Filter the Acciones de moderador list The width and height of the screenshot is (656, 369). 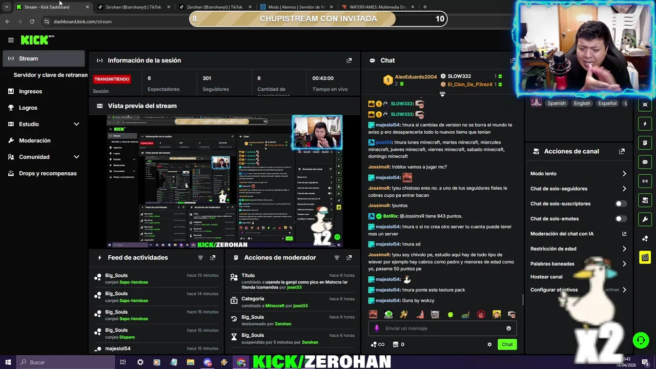pos(337,258)
